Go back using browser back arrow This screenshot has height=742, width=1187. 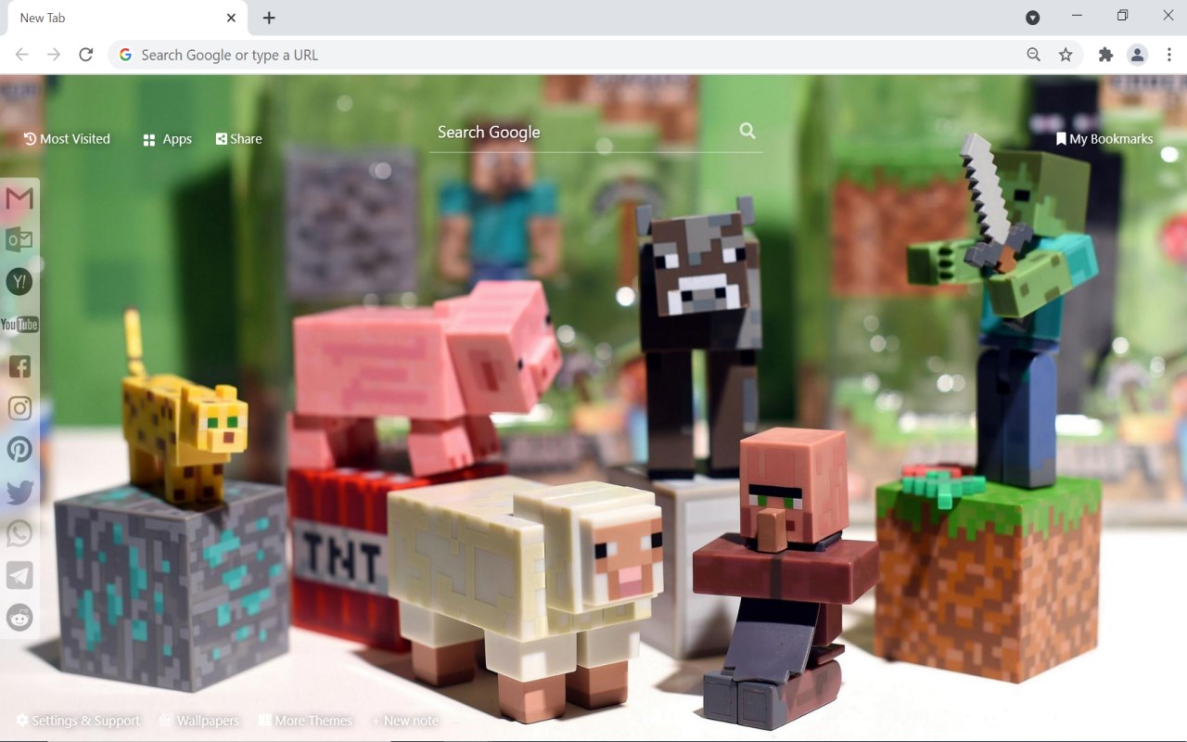coord(22,55)
